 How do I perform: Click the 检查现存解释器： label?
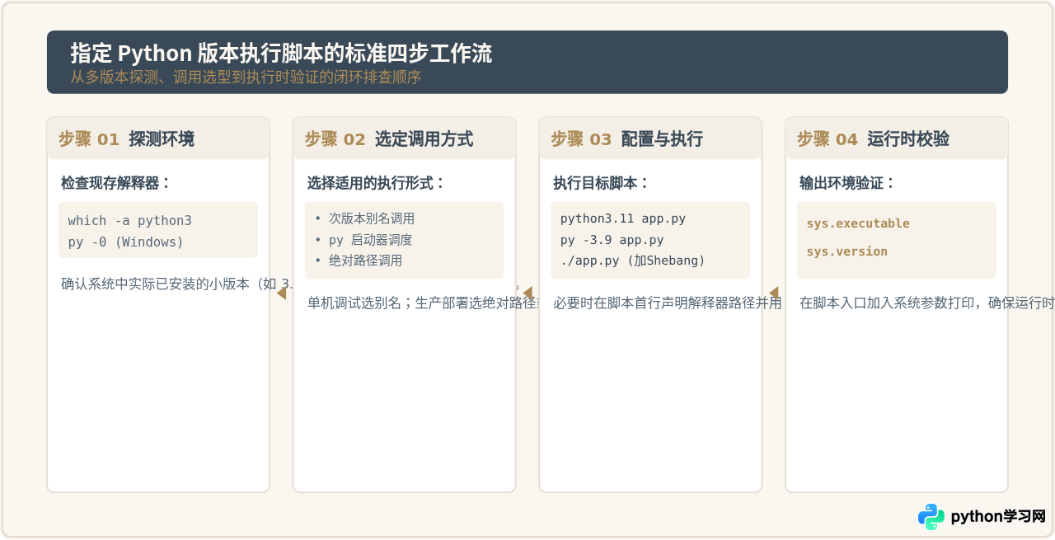116,183
